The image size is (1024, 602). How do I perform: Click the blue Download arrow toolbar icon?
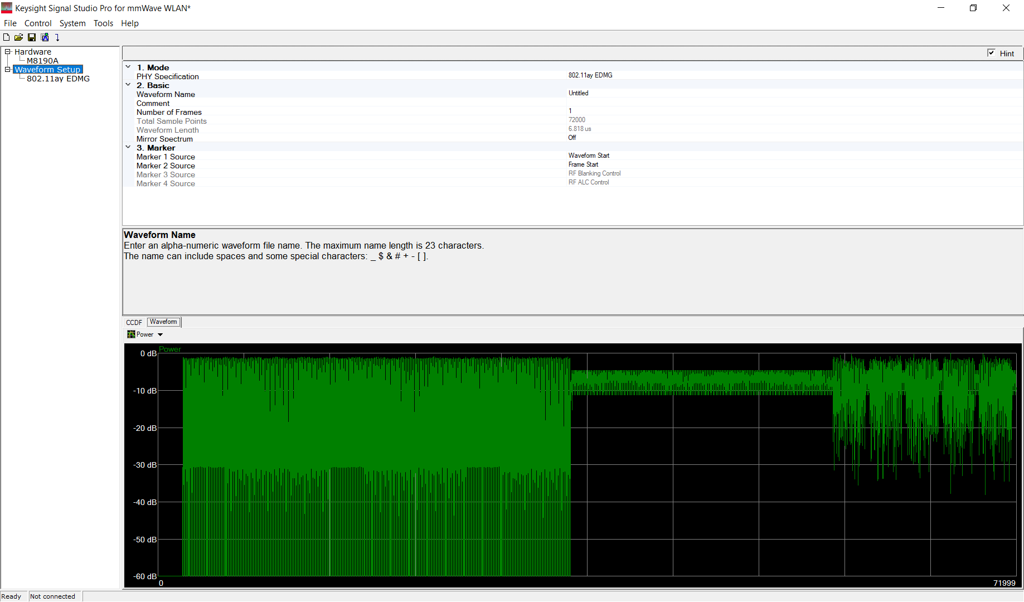click(x=57, y=37)
